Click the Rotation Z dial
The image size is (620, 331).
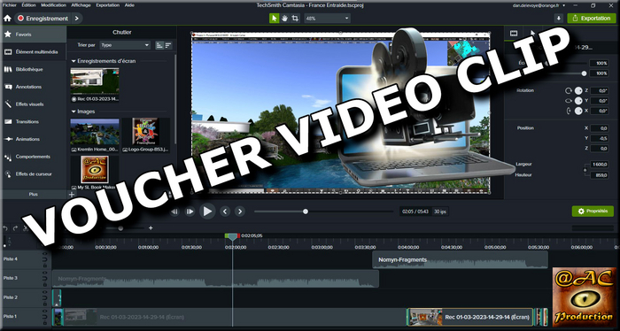click(578, 91)
